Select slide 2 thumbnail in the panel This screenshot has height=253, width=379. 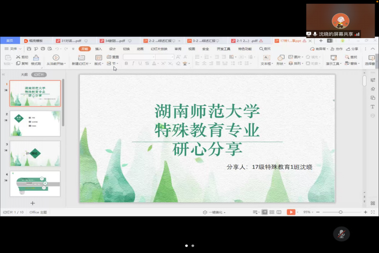tap(35, 123)
